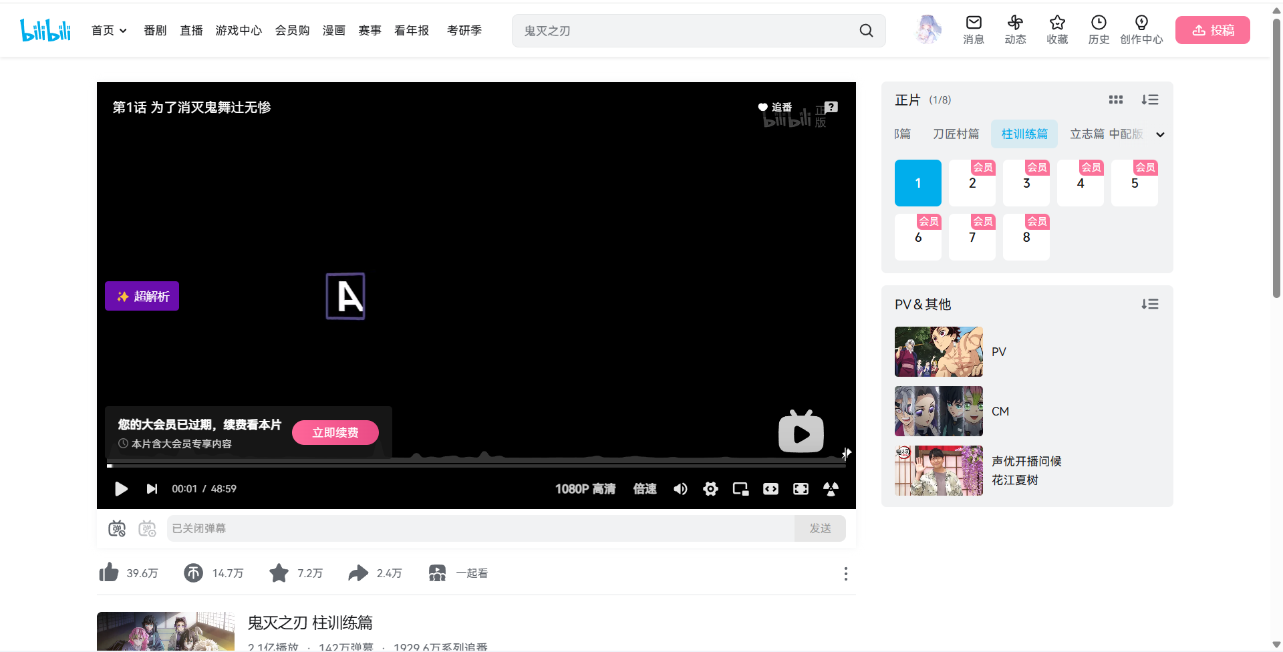1283x652 pixels.
Task: Open the 直播 nav item
Action: click(191, 30)
